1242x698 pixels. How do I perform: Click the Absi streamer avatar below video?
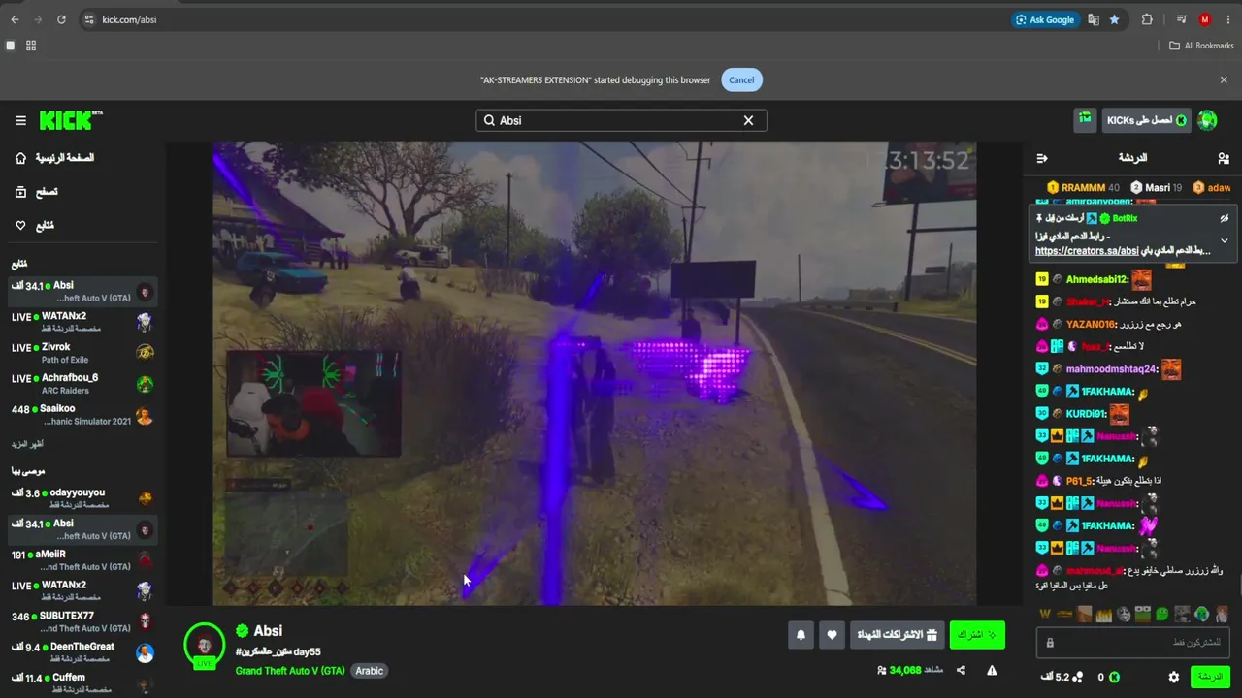[205, 646]
